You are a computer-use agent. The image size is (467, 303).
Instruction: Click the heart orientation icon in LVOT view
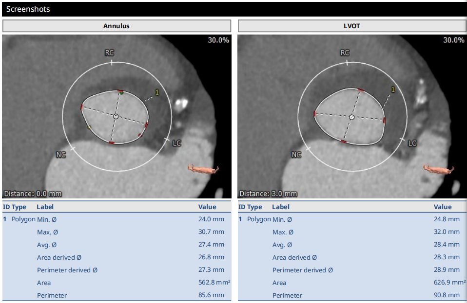439,169
